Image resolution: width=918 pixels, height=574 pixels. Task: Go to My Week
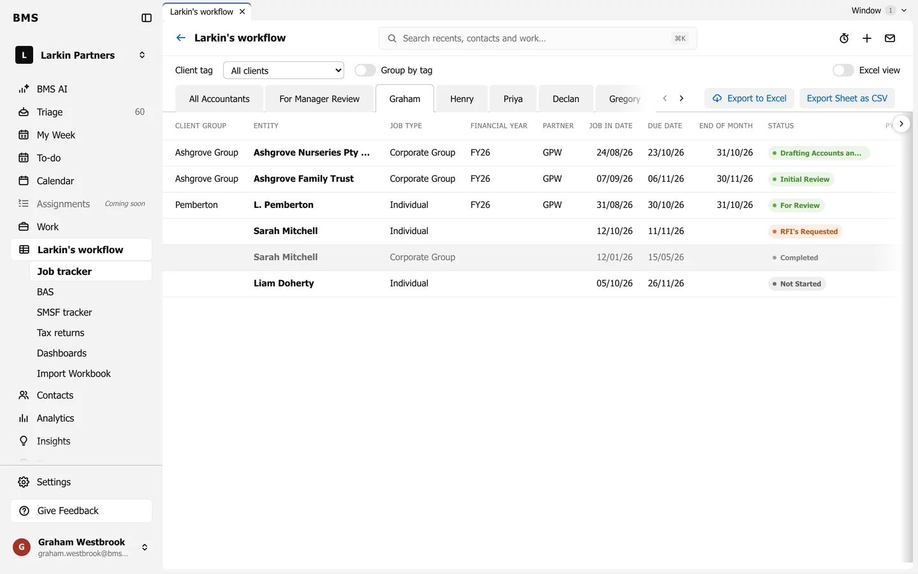82,135
